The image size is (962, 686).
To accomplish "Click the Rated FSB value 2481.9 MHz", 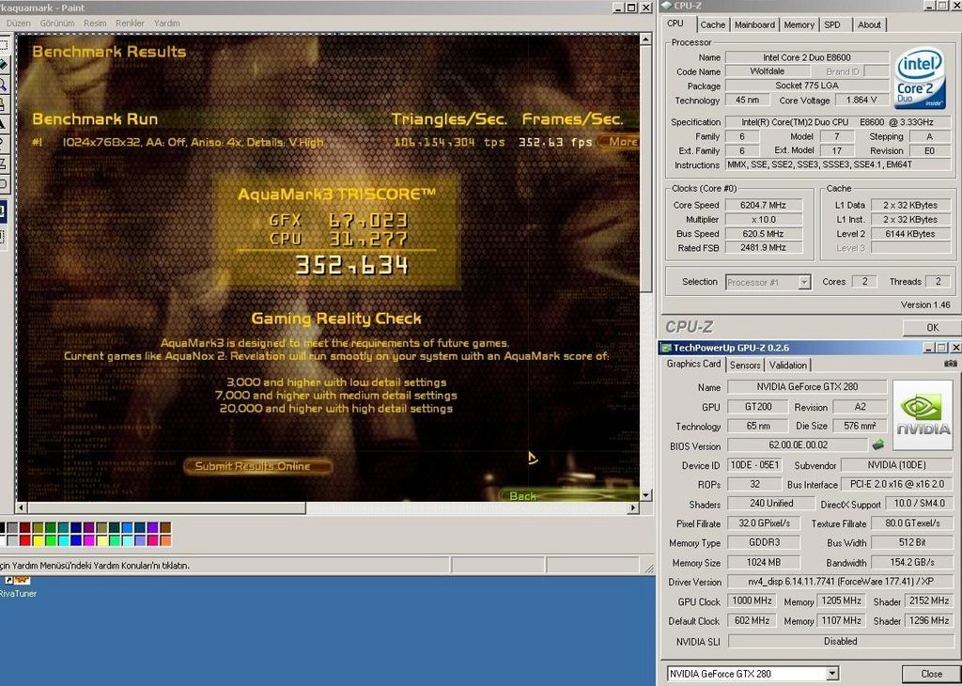I will [x=763, y=248].
